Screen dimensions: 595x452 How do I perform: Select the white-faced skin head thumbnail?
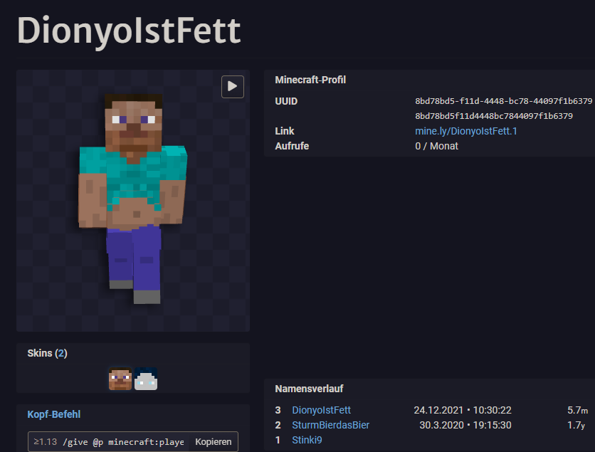(x=146, y=379)
